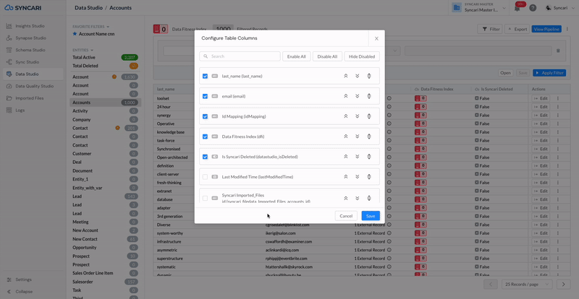This screenshot has height=299, width=579.
Task: Collapse the sidebar
Action: coord(20,291)
